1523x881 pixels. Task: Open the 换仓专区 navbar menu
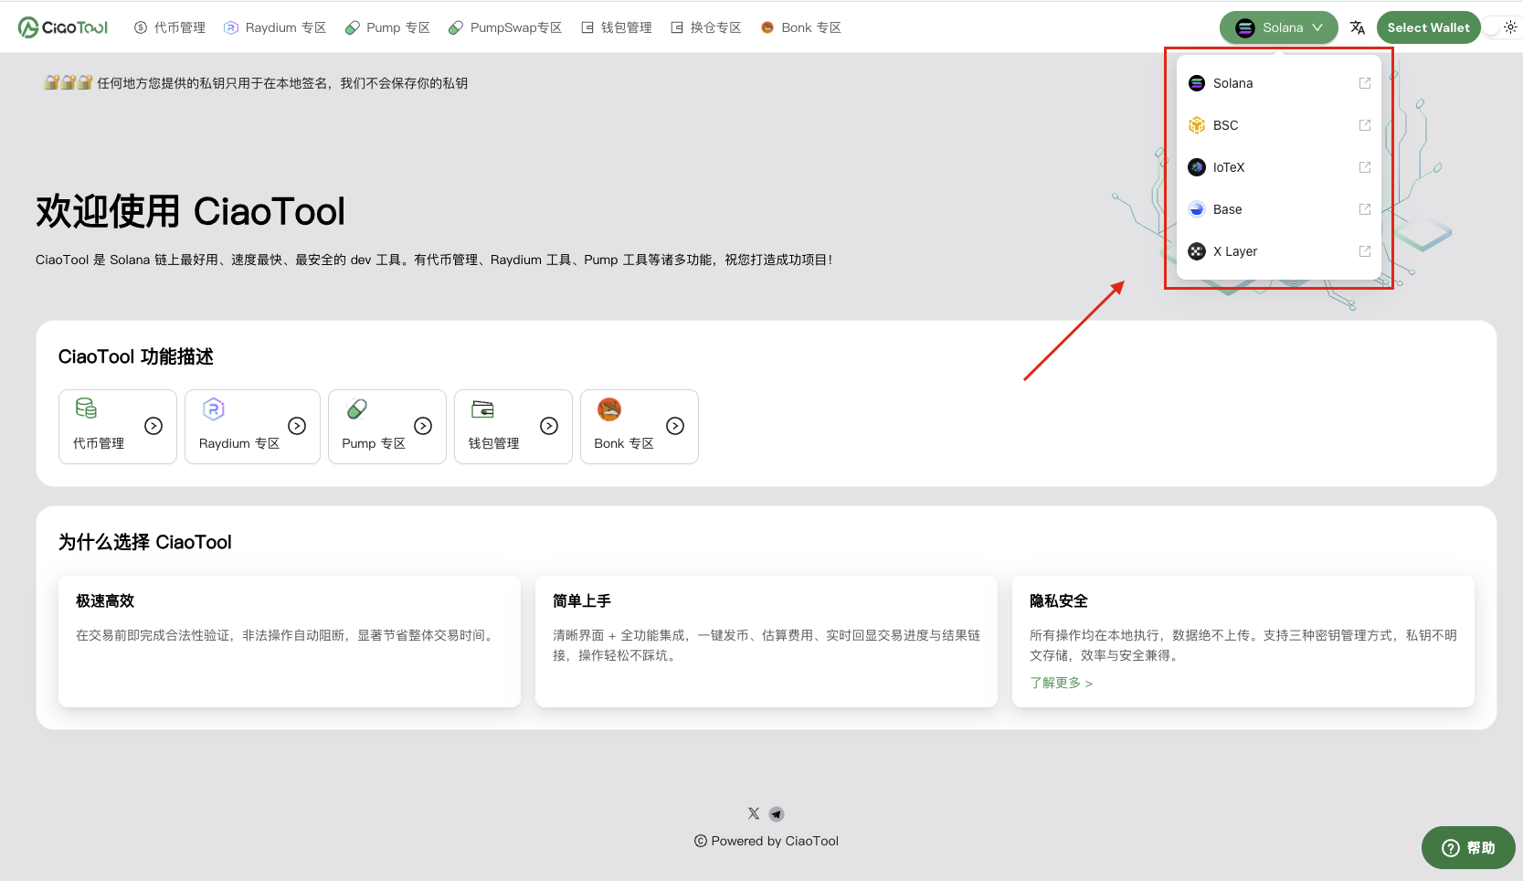pos(706,27)
